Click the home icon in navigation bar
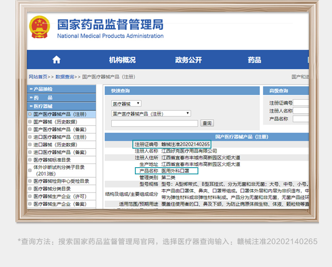332x267 pixels. (56, 60)
